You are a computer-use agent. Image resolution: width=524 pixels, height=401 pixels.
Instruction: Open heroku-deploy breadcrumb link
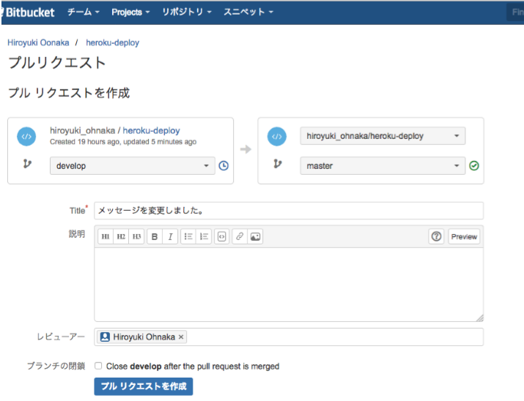pyautogui.click(x=113, y=42)
